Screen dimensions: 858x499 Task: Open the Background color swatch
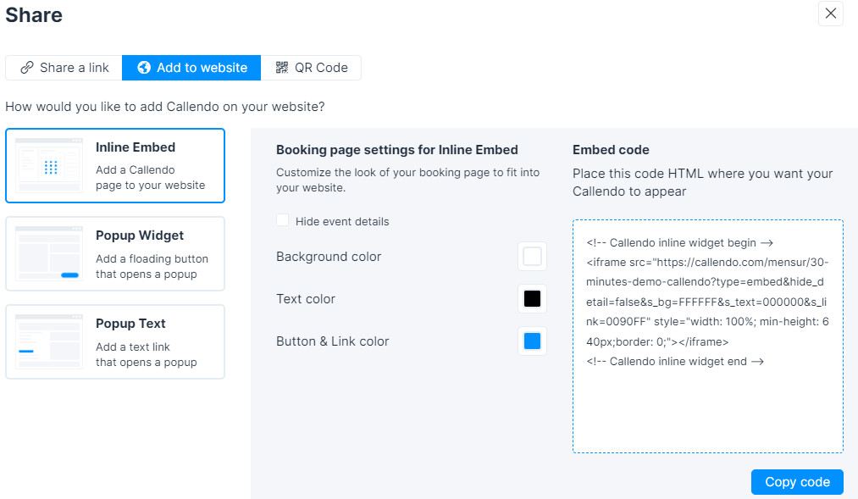coord(533,256)
